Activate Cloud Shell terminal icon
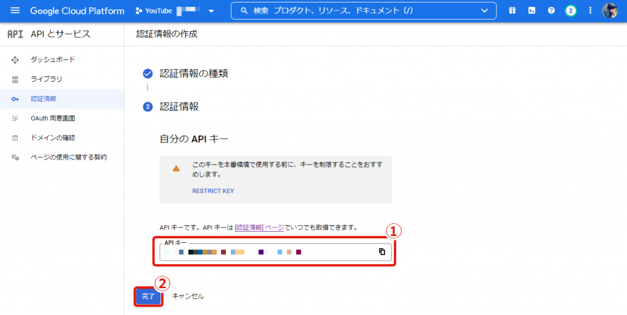 click(x=531, y=11)
